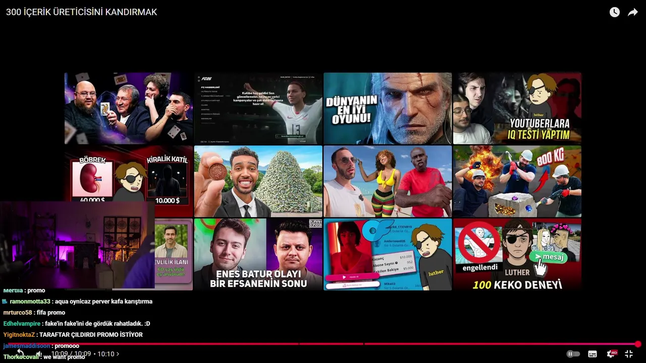
Task: Open the DÜNYANIN EN İYİ OYUNU thumbnail
Action: 388,108
